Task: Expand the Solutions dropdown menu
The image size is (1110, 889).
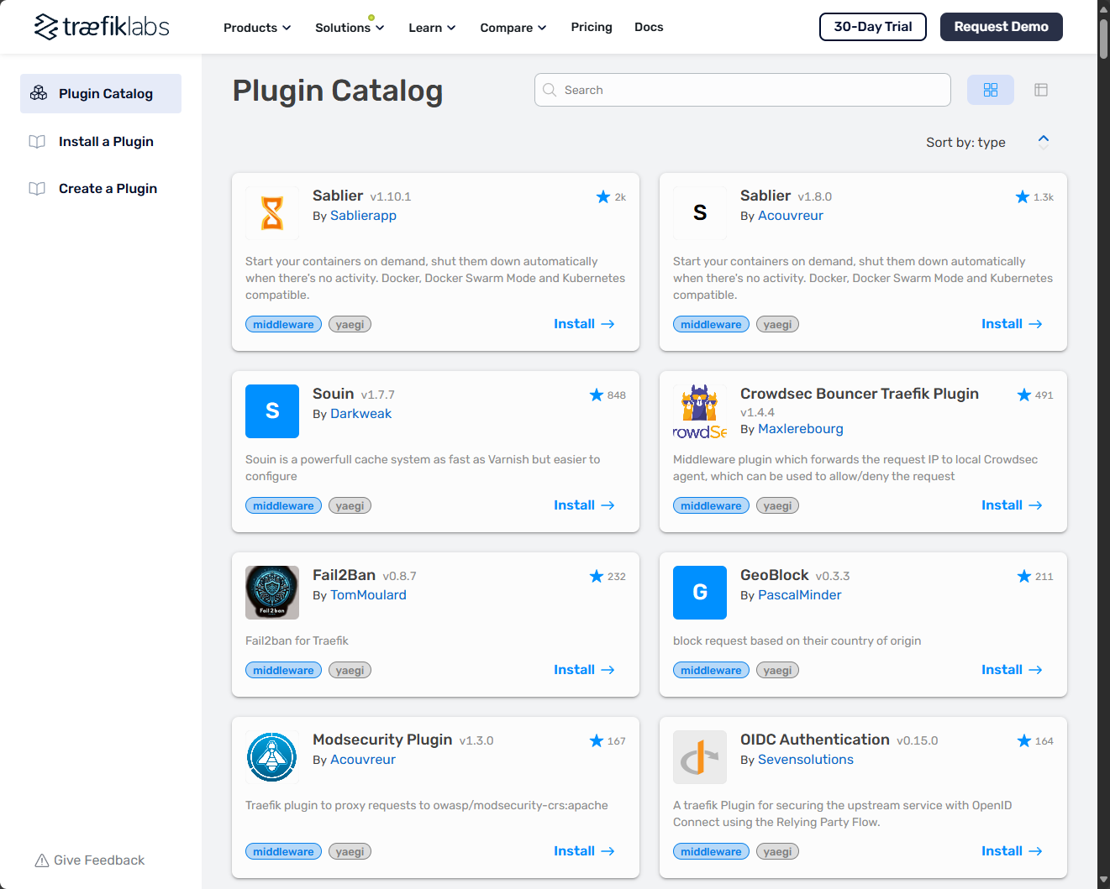Action: click(350, 28)
